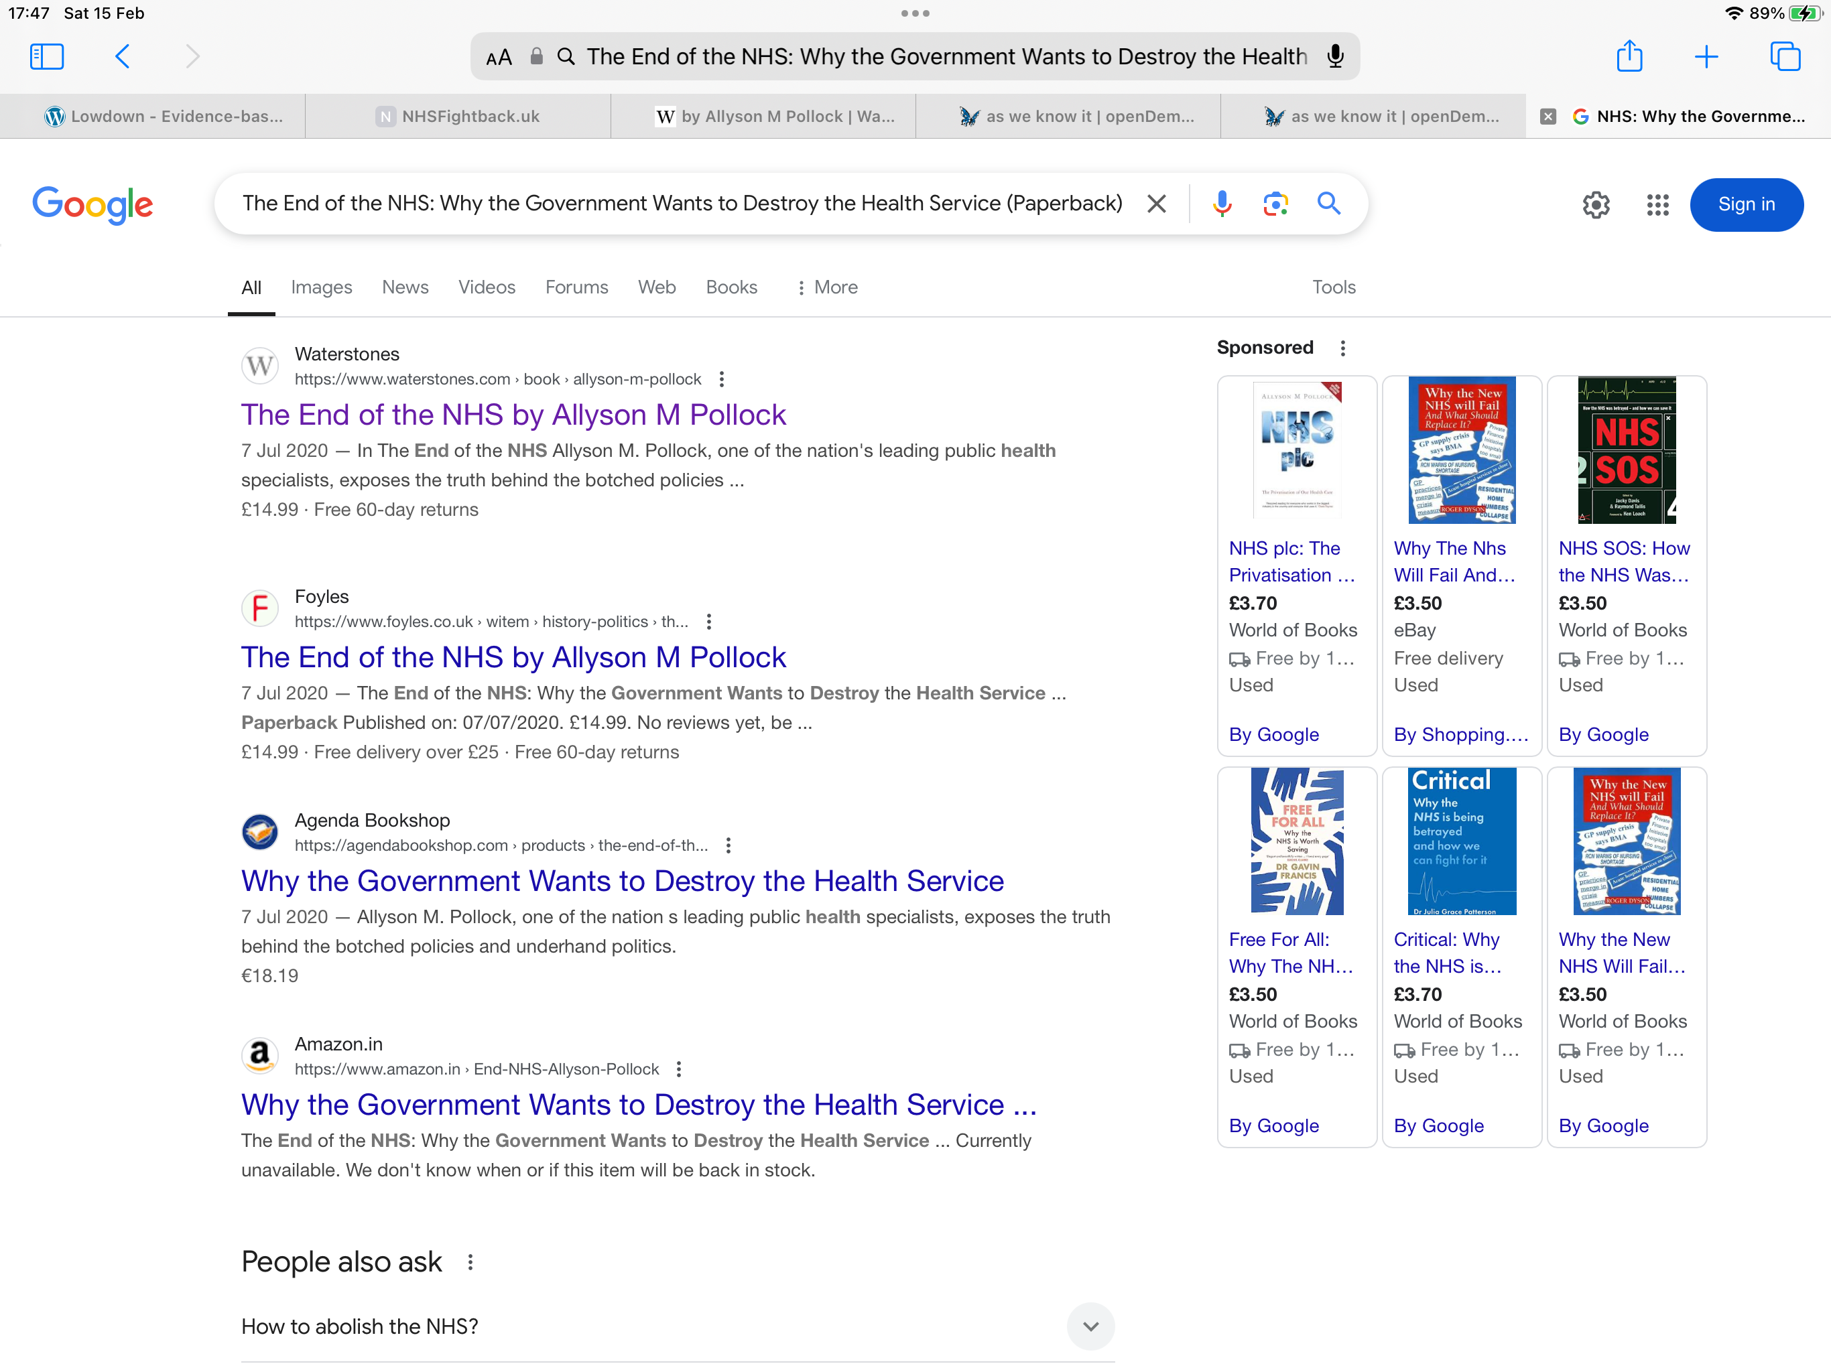The height and width of the screenshot is (1372, 1831).
Task: Switch to the Web results tab
Action: (x=656, y=287)
